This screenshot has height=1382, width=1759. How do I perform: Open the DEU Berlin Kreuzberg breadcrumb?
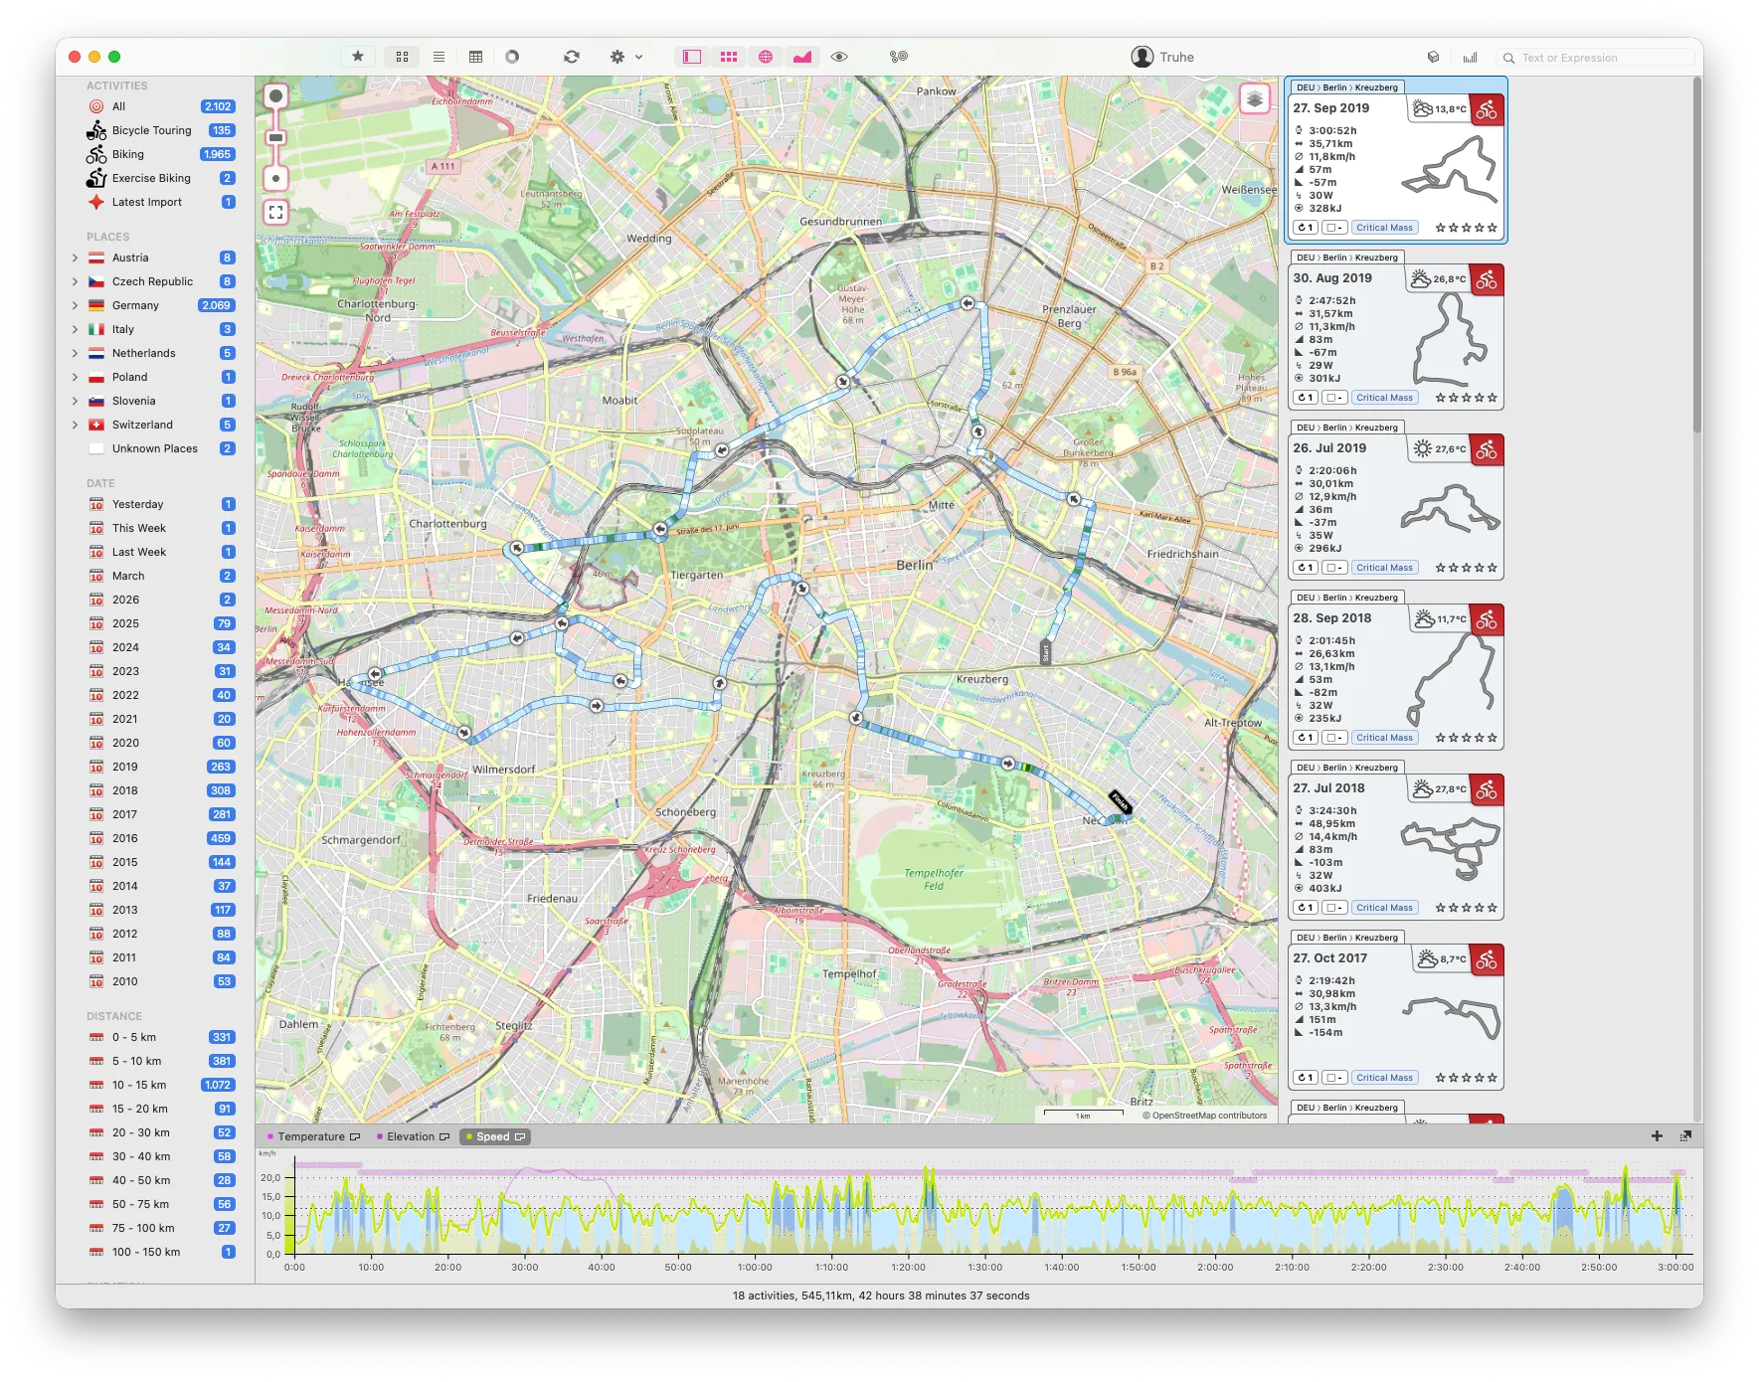tap(1347, 87)
